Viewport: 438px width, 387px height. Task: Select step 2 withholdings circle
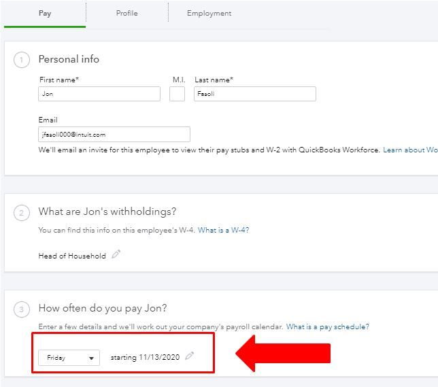point(22,213)
